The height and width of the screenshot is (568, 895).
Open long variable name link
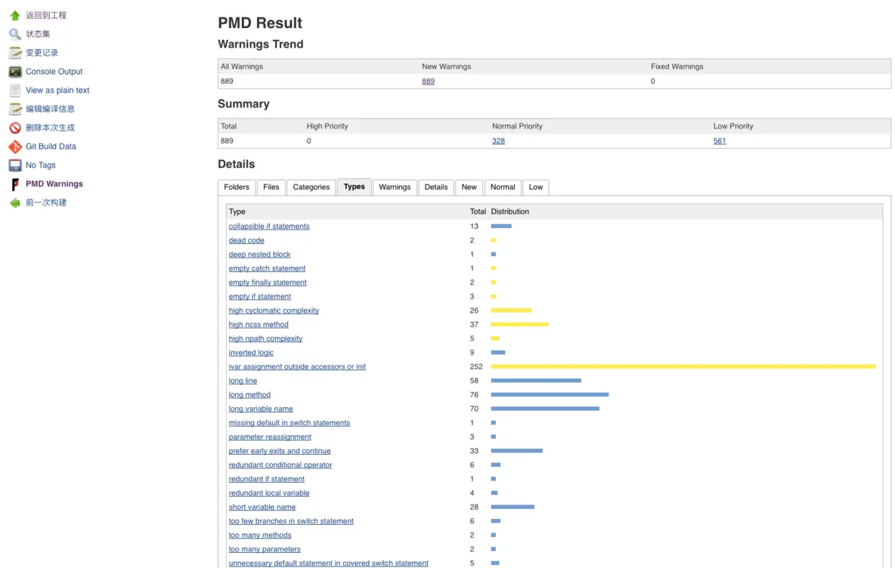261,409
